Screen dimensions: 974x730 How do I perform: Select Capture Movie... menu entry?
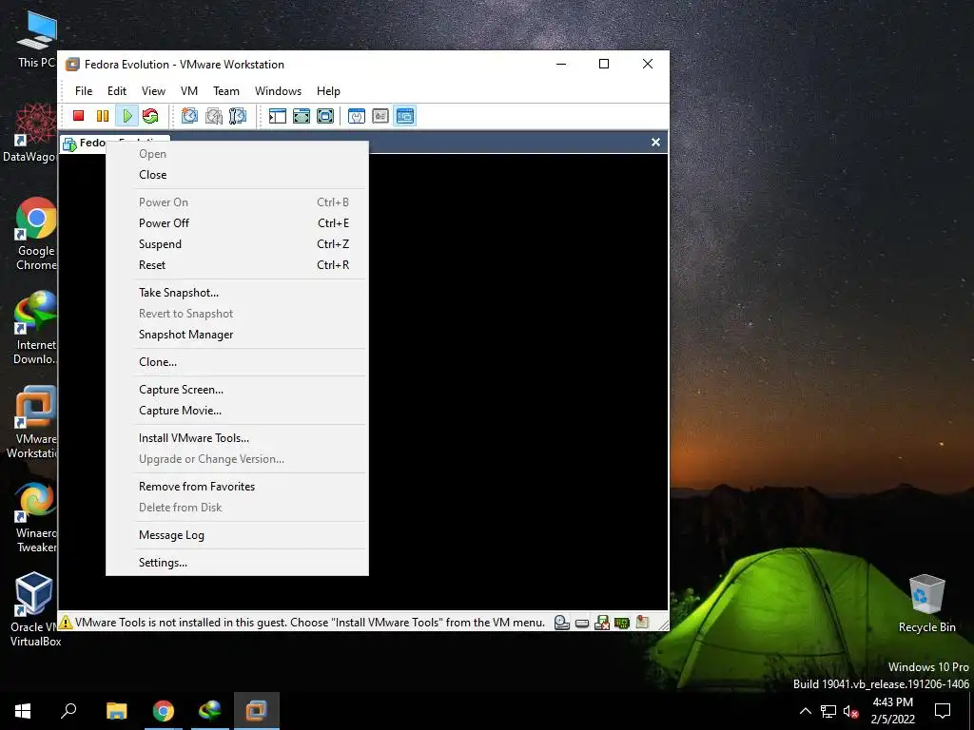[237, 411]
